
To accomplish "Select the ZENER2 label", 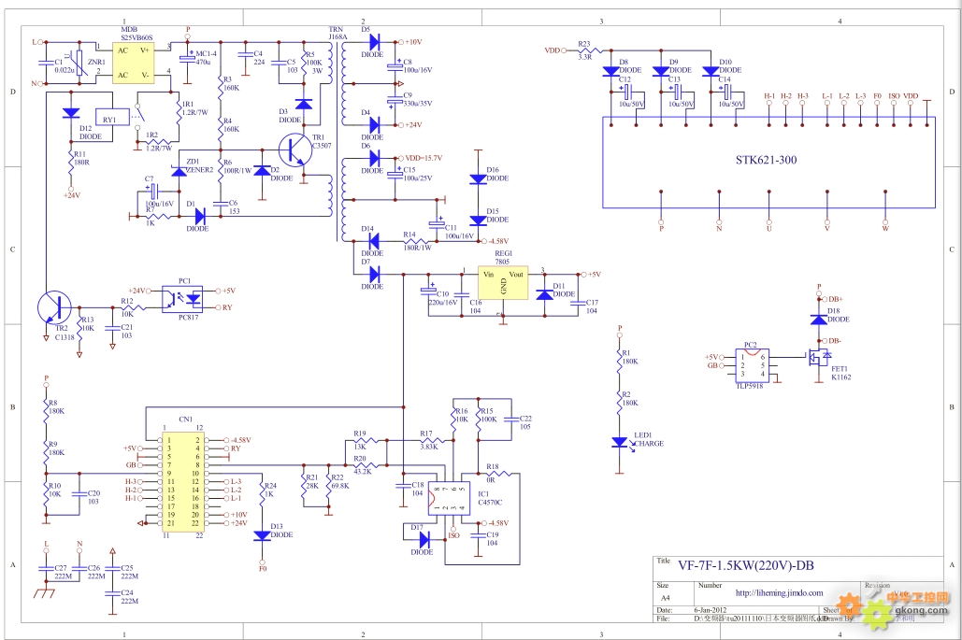I will [x=199, y=170].
